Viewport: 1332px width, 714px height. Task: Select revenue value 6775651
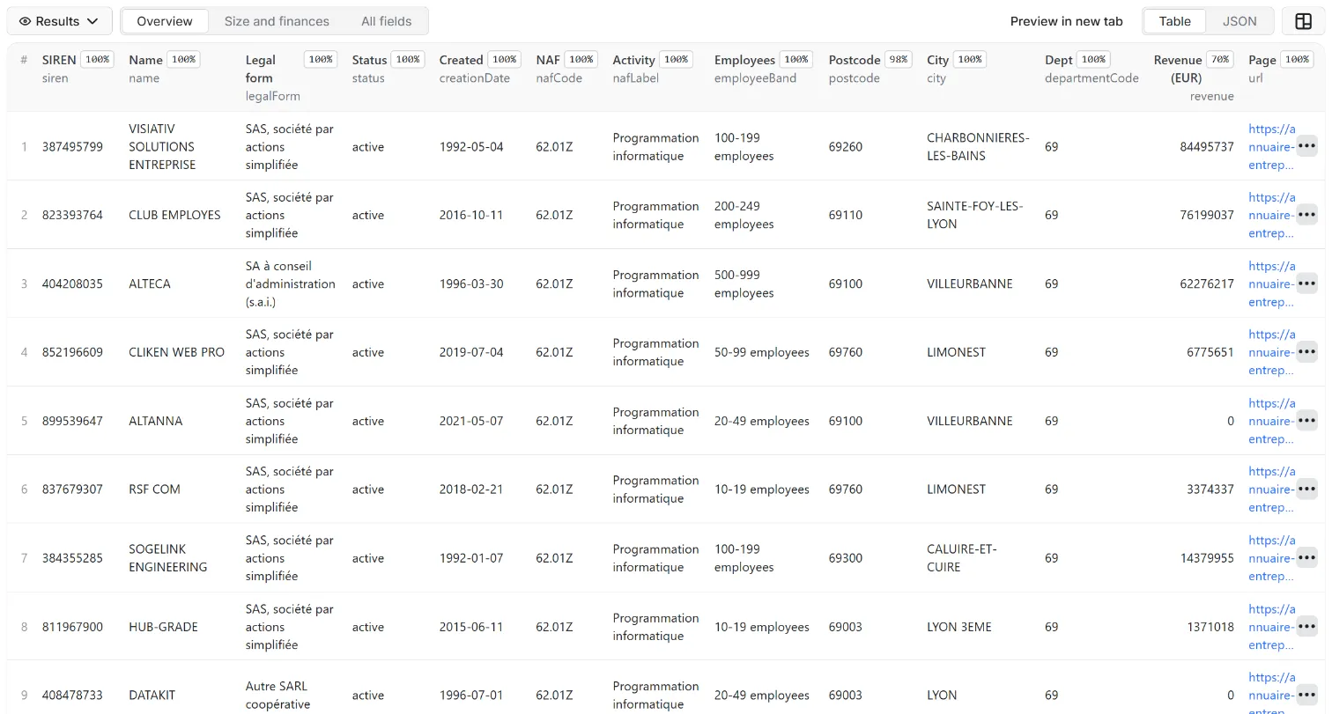coord(1210,353)
